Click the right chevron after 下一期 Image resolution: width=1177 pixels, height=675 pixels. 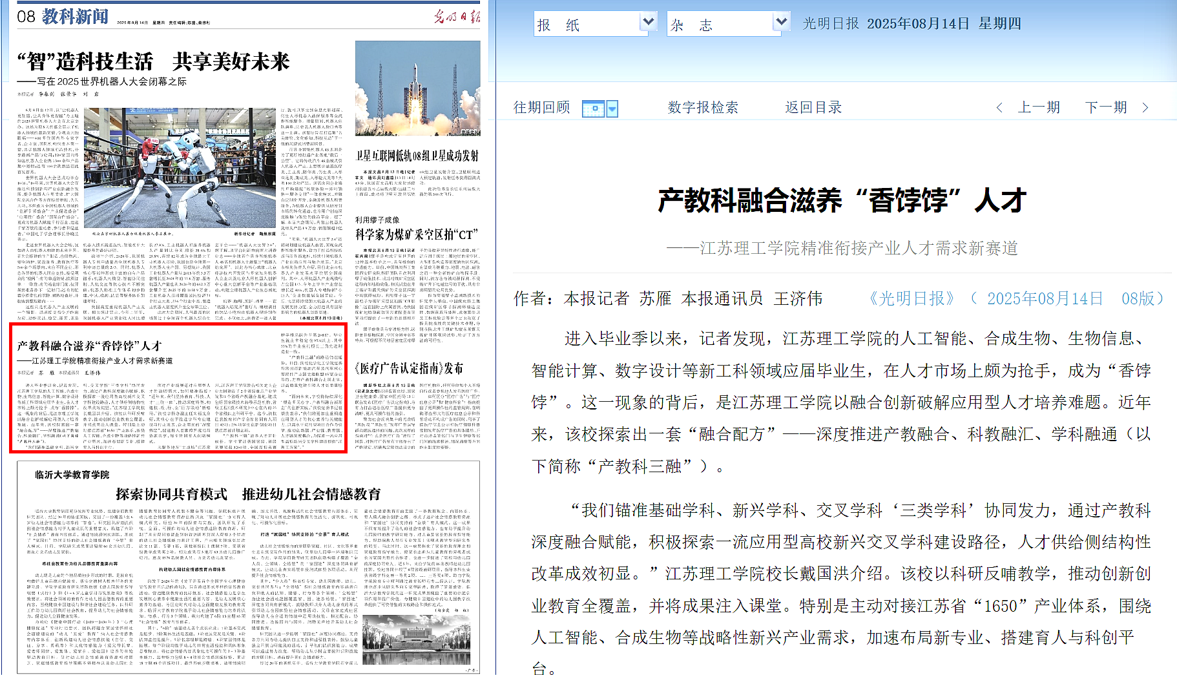(1145, 108)
